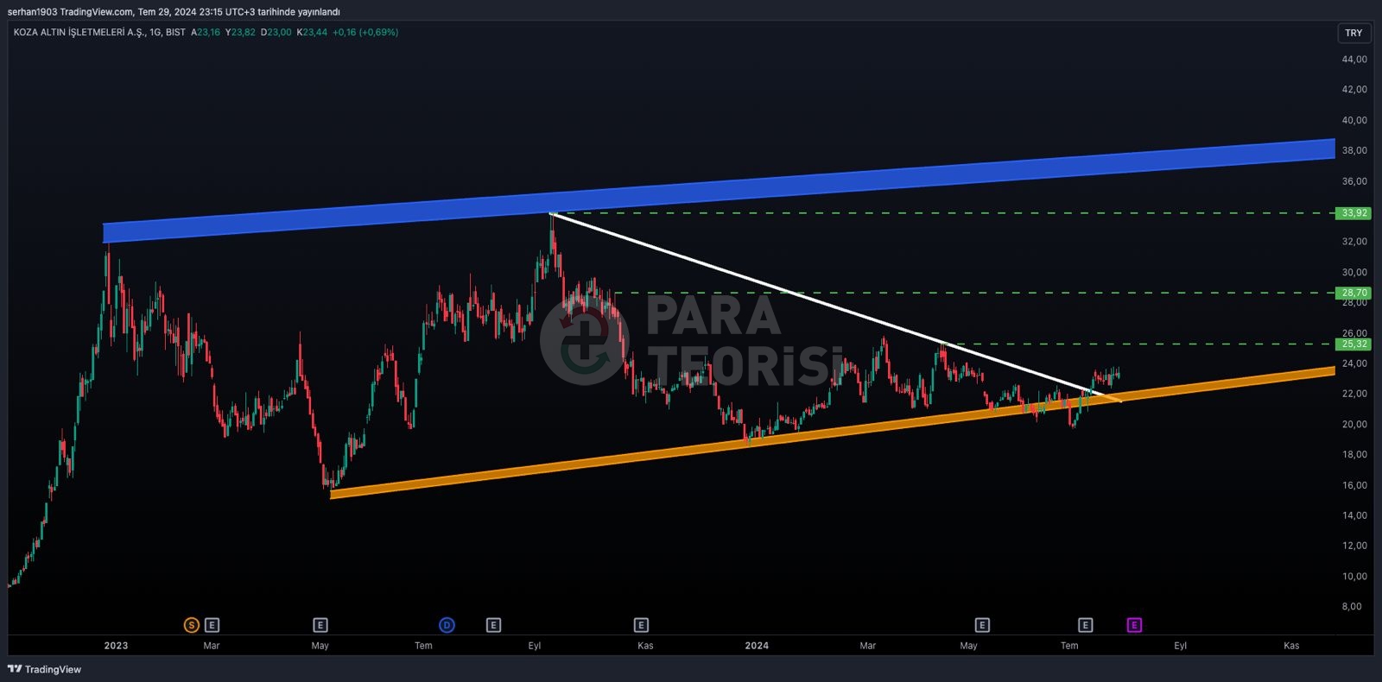
Task: Select the 28,70 green price label
Action: 1353,294
